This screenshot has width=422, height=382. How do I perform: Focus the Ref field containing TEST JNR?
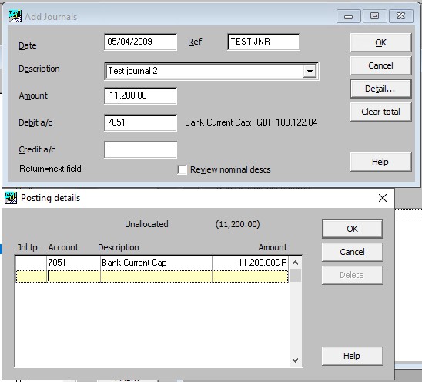[263, 42]
